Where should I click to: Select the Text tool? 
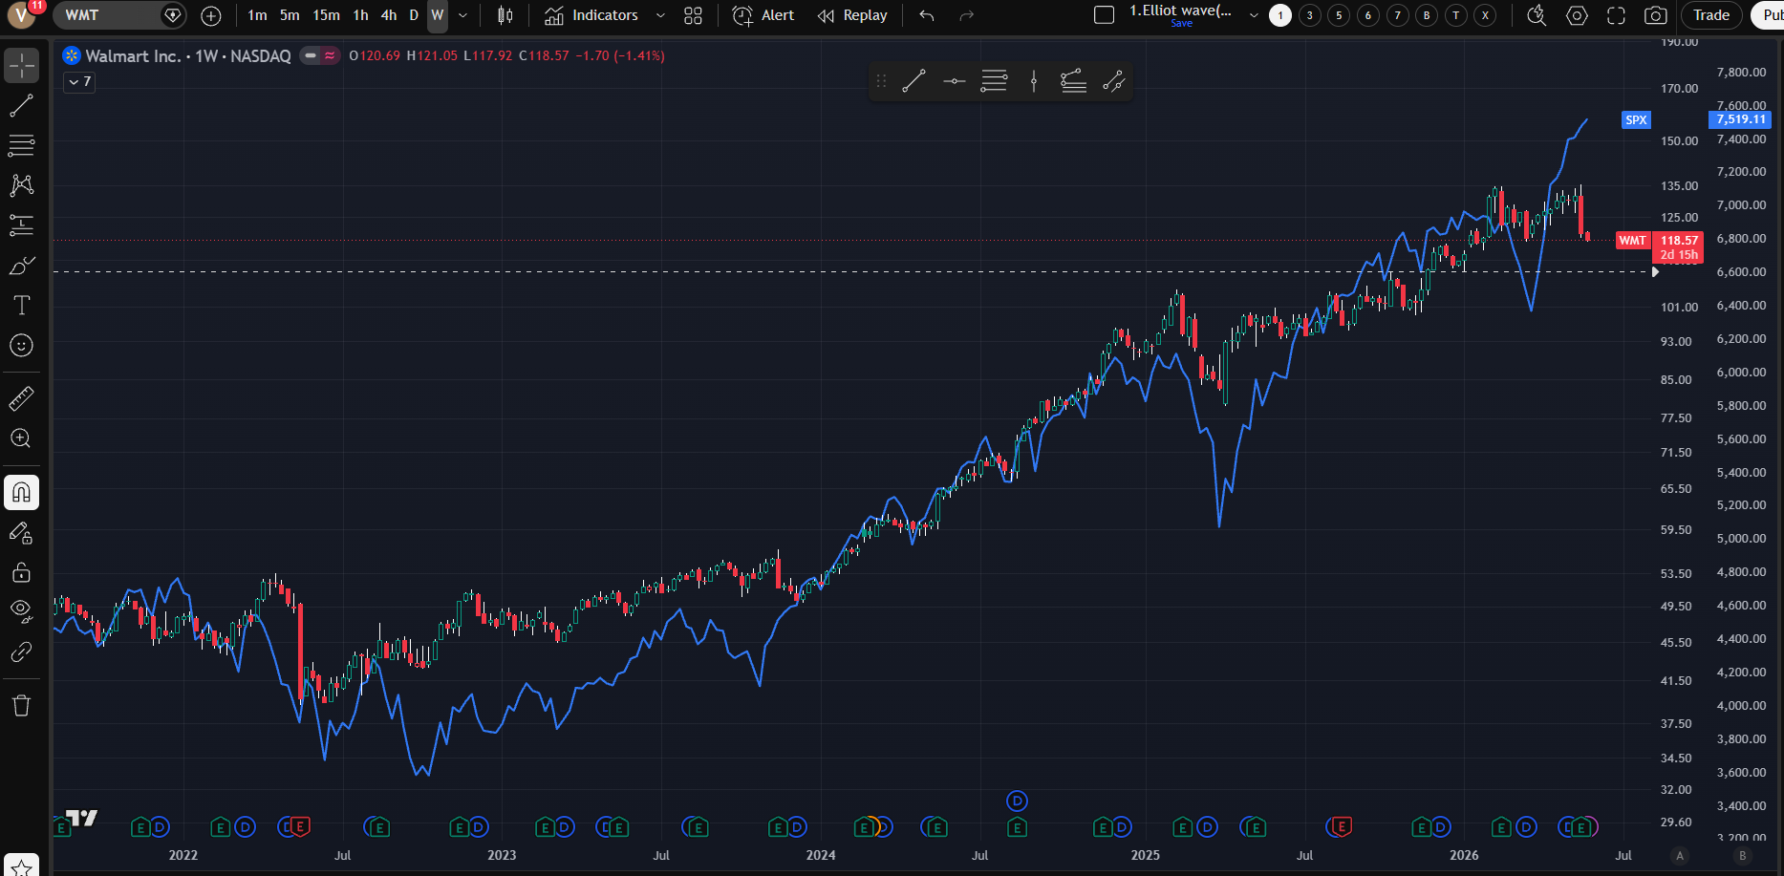coord(21,306)
